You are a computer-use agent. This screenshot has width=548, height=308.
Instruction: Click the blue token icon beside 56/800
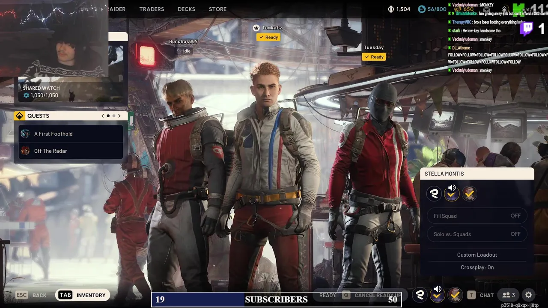pos(422,9)
